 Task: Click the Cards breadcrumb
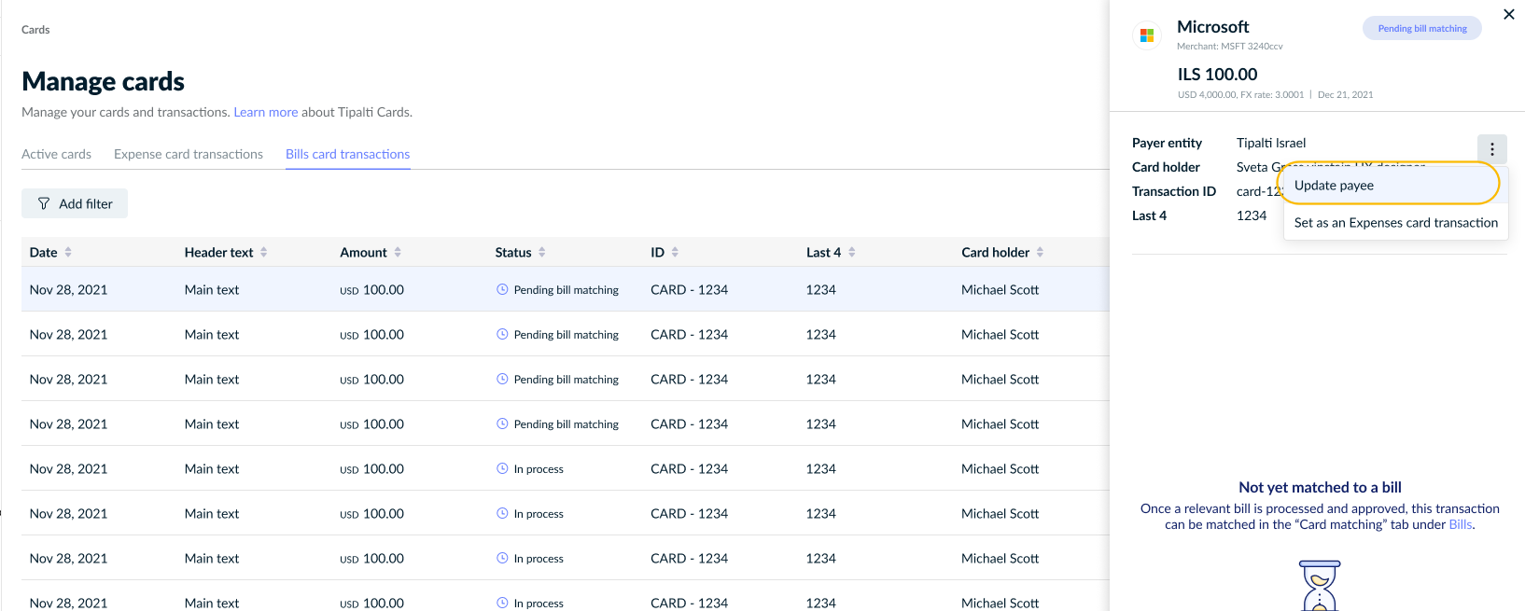tap(35, 30)
